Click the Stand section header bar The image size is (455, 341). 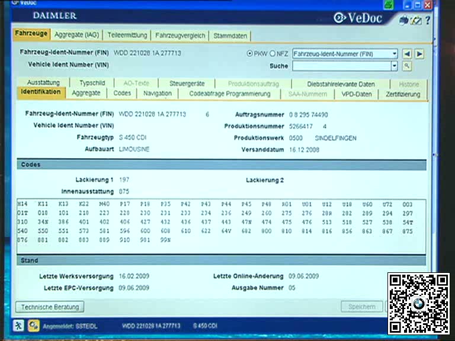point(222,260)
